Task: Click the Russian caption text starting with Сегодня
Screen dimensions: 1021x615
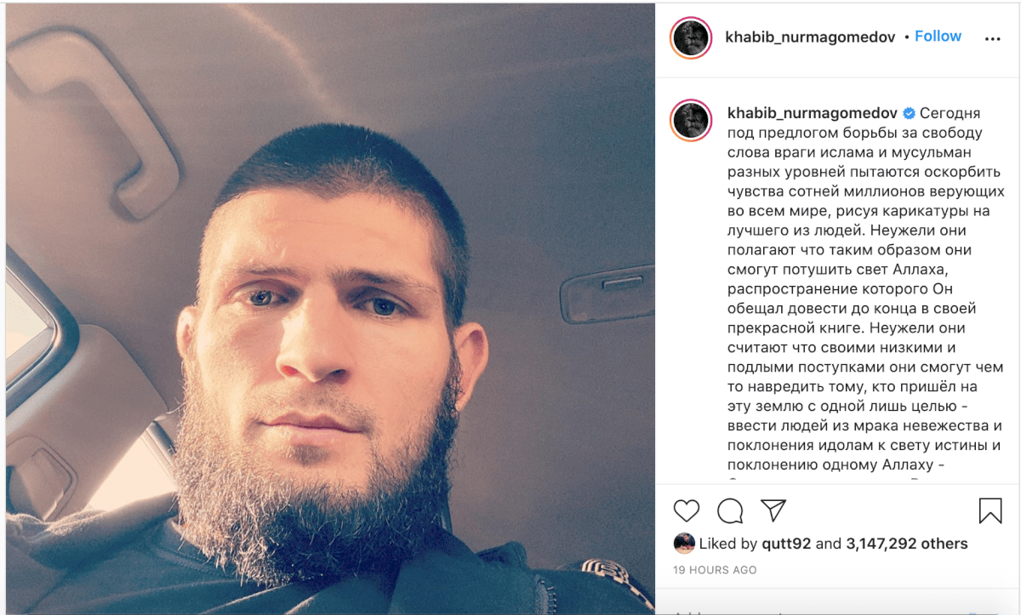Action: pos(865,289)
